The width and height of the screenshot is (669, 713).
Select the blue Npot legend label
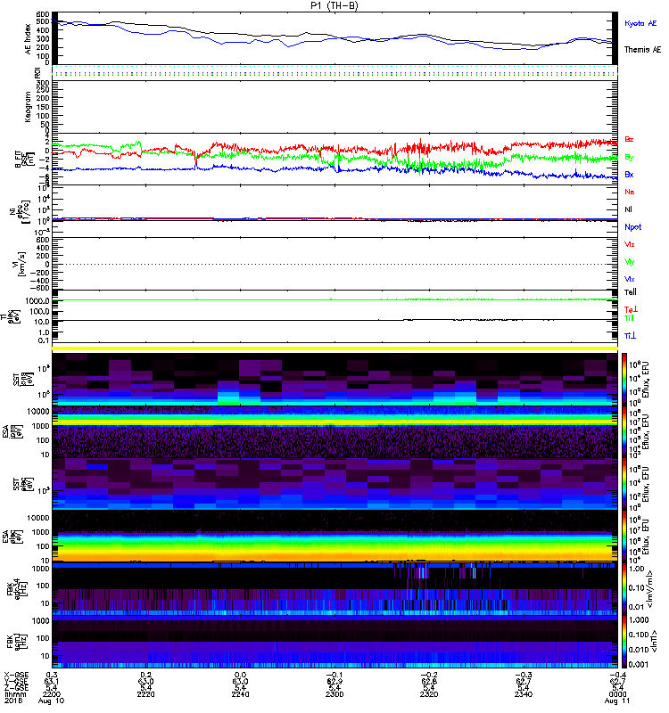click(x=633, y=227)
